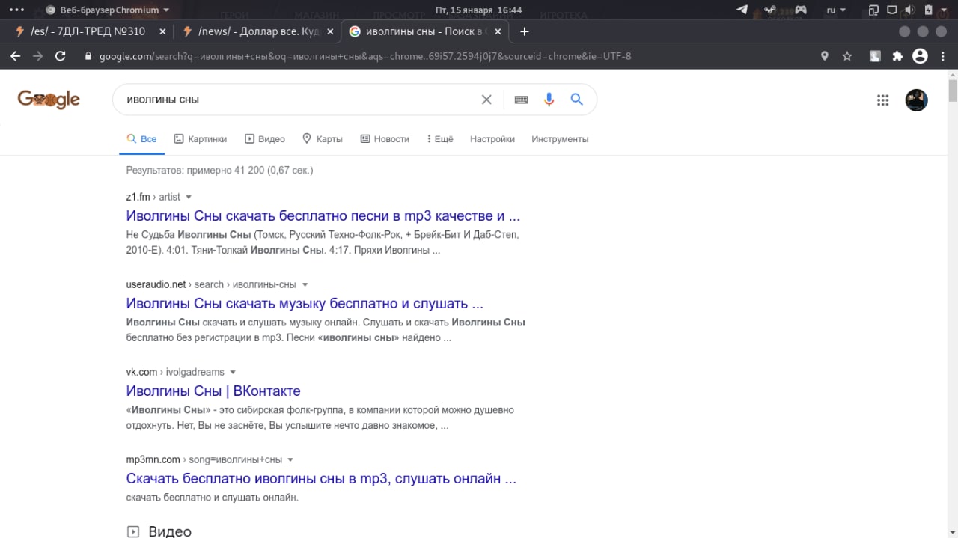
Task: Expand options arrow next to z1.fm › artist
Action: (189, 198)
